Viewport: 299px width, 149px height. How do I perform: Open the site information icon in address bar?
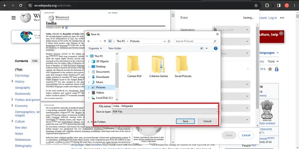[30, 6]
